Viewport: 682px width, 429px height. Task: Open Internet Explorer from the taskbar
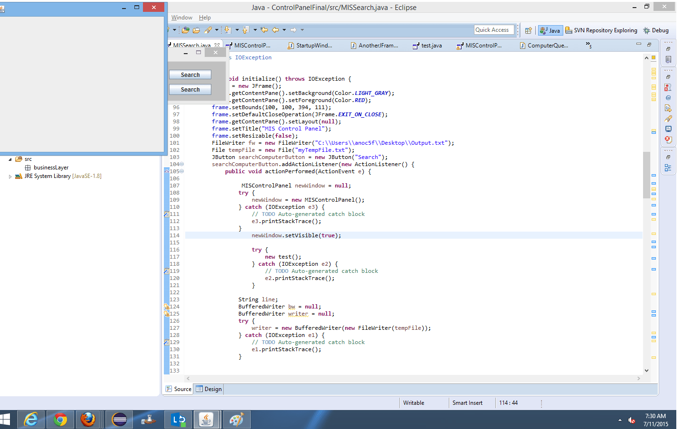[x=31, y=420]
